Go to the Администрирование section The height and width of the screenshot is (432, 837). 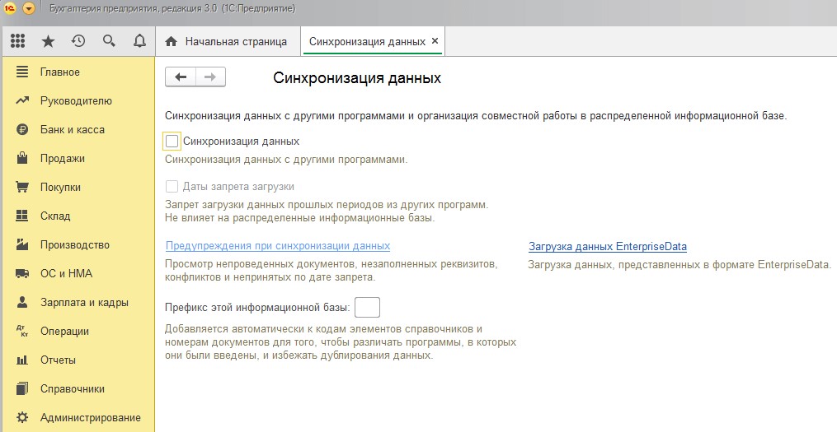[x=90, y=417]
